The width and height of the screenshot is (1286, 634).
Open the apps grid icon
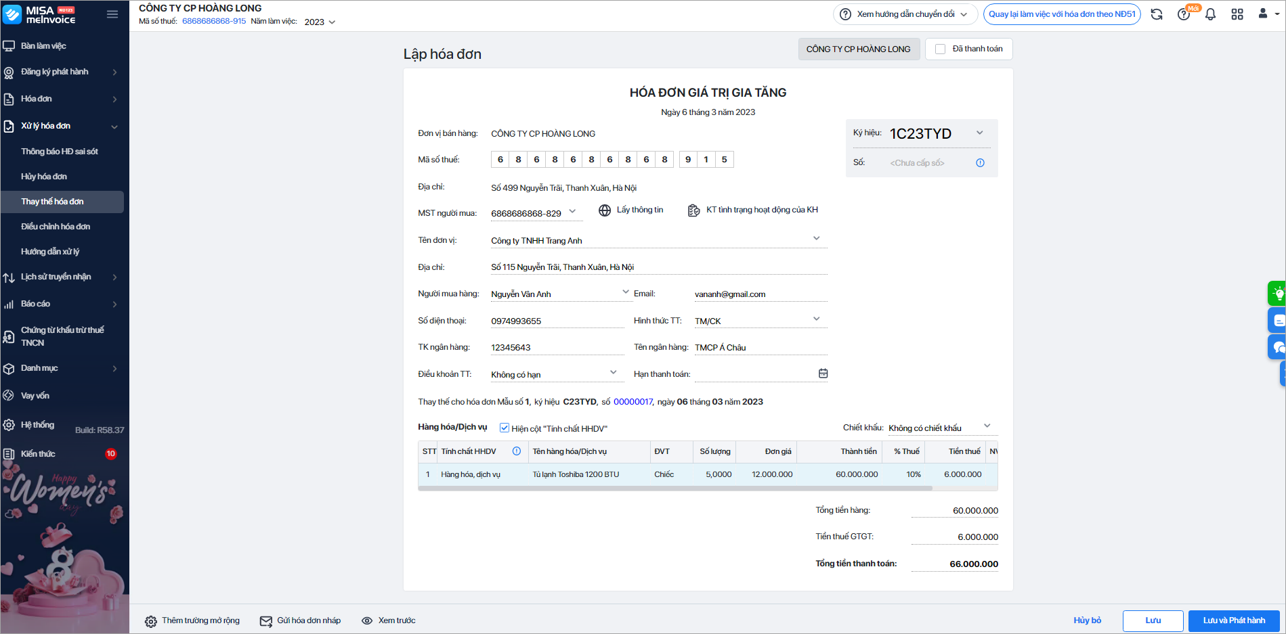1237,14
